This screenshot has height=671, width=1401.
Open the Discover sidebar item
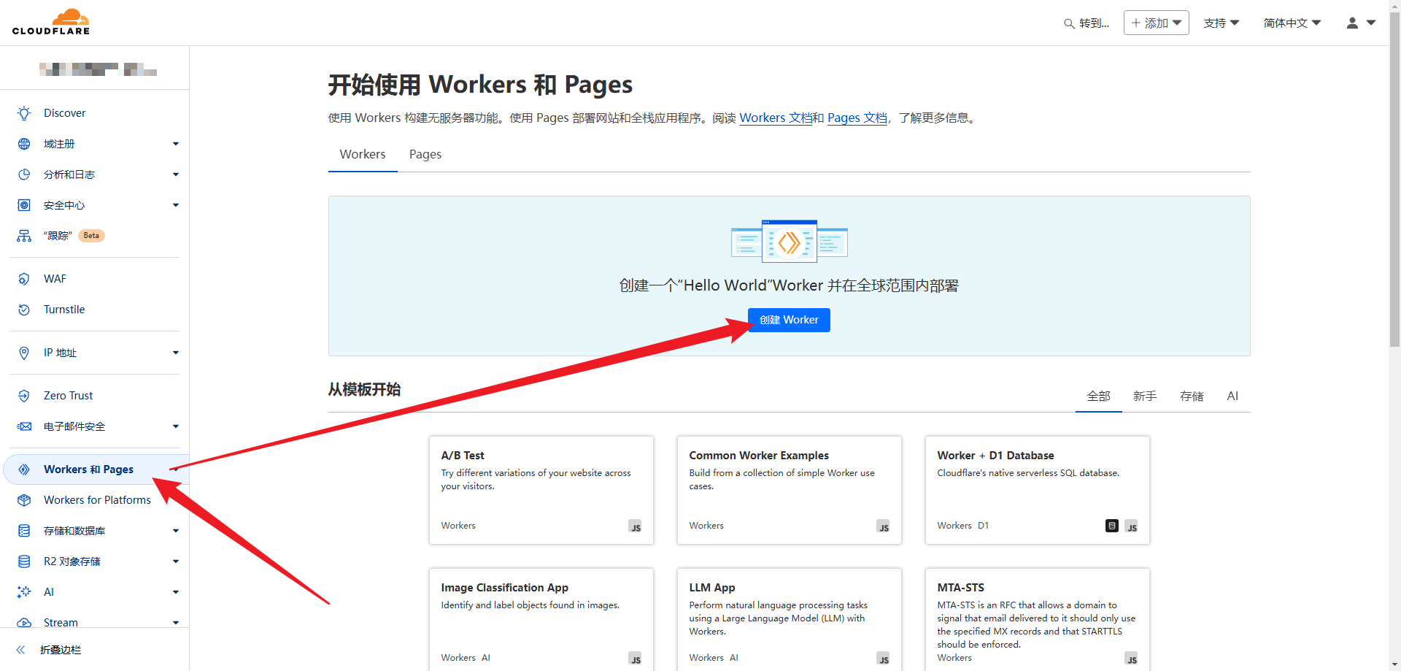point(65,113)
